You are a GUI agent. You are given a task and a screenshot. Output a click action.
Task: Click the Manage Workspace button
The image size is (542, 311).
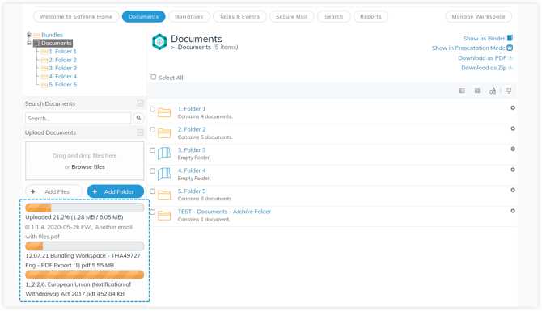click(478, 17)
